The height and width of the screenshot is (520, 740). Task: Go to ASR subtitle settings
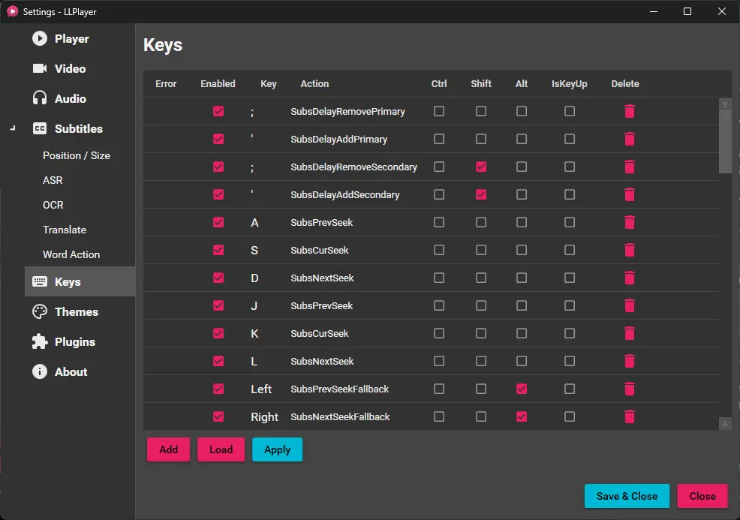[x=53, y=180]
